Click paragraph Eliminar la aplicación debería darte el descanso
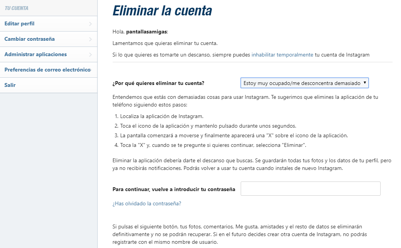 click(252, 164)
